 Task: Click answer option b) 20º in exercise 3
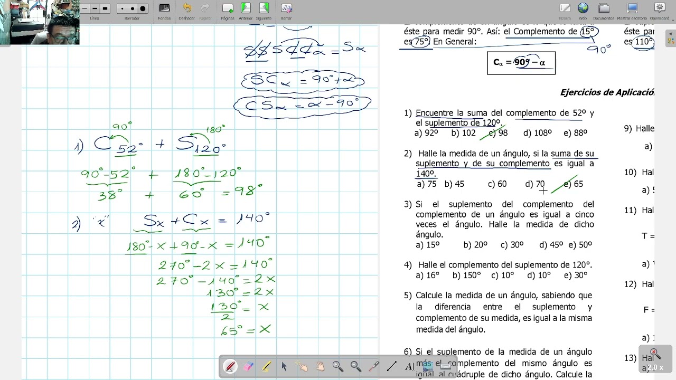click(476, 245)
